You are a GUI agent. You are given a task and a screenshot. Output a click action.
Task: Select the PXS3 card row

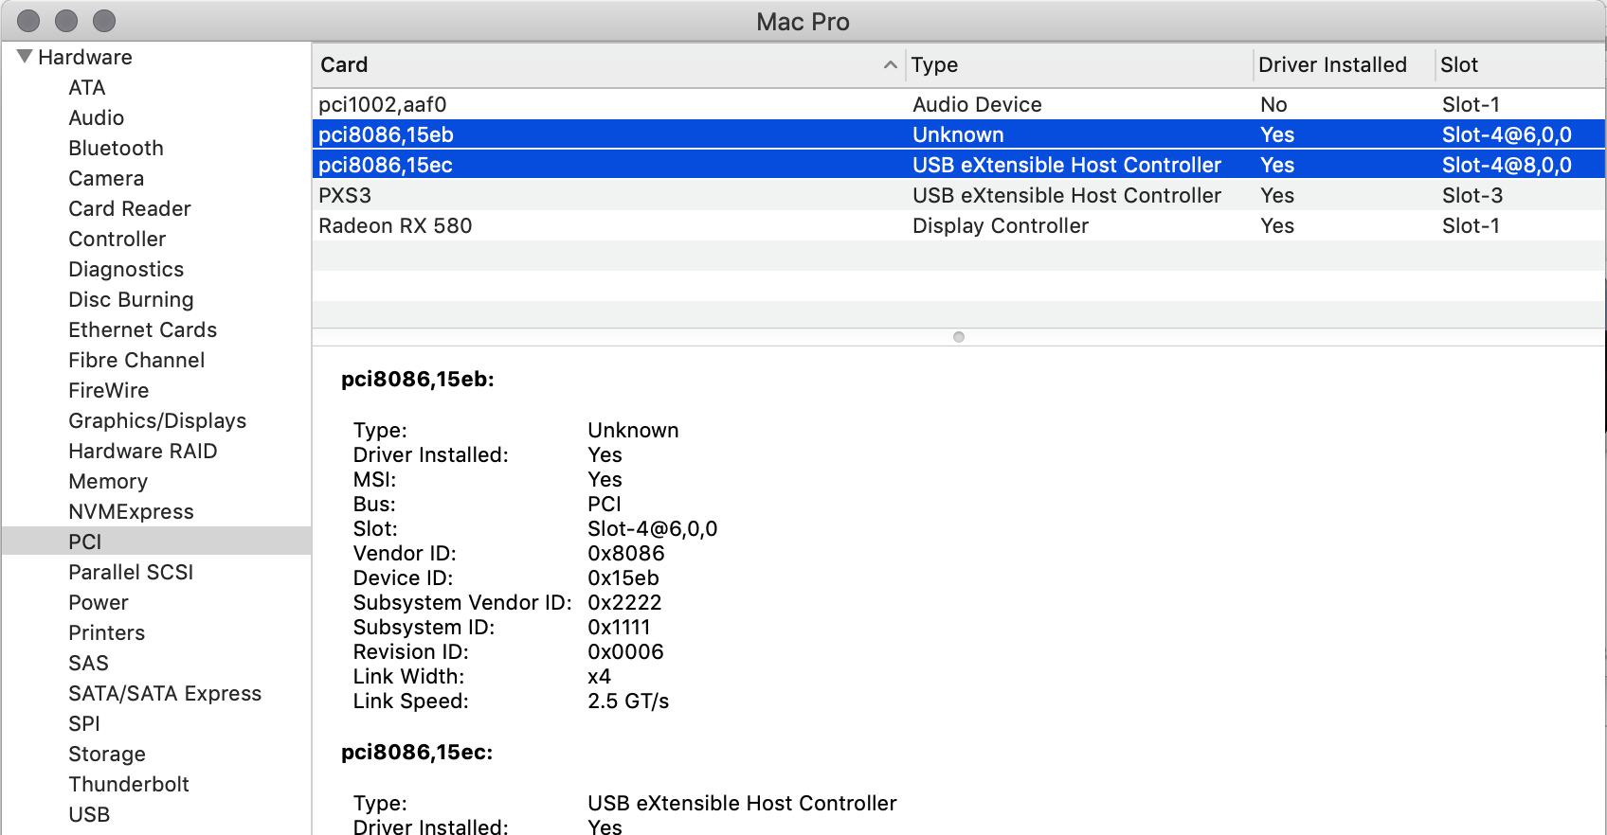click(x=959, y=195)
